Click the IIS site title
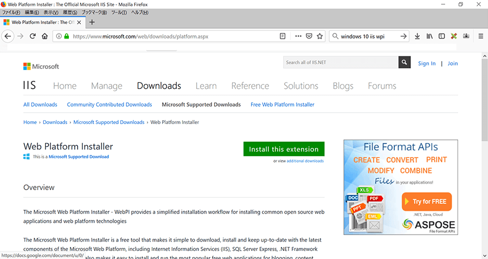 click(30, 85)
